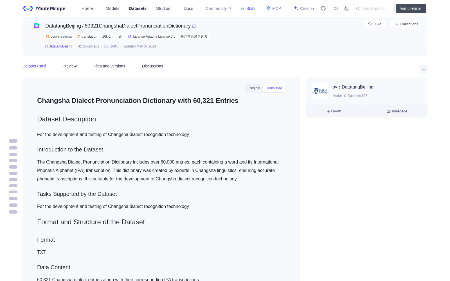The image size is (450, 281).
Task: Navigate to Studios
Action: (x=163, y=8)
